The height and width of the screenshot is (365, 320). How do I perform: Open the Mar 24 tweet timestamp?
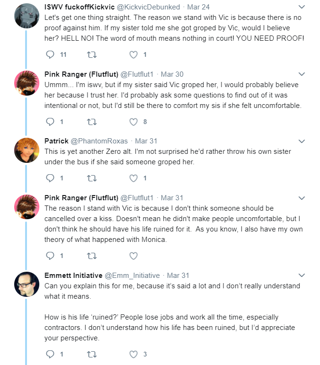click(x=198, y=7)
